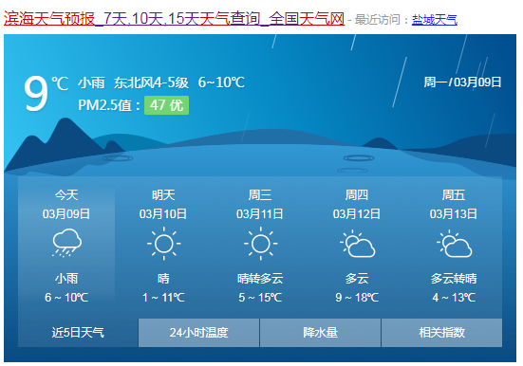
Task: Click the sun icon for 周三 03月11日
Action: tap(260, 244)
